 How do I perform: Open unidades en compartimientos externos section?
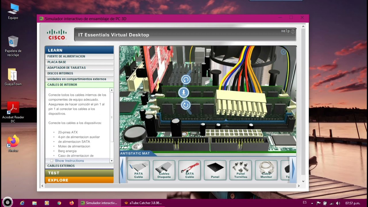pyautogui.click(x=79, y=79)
